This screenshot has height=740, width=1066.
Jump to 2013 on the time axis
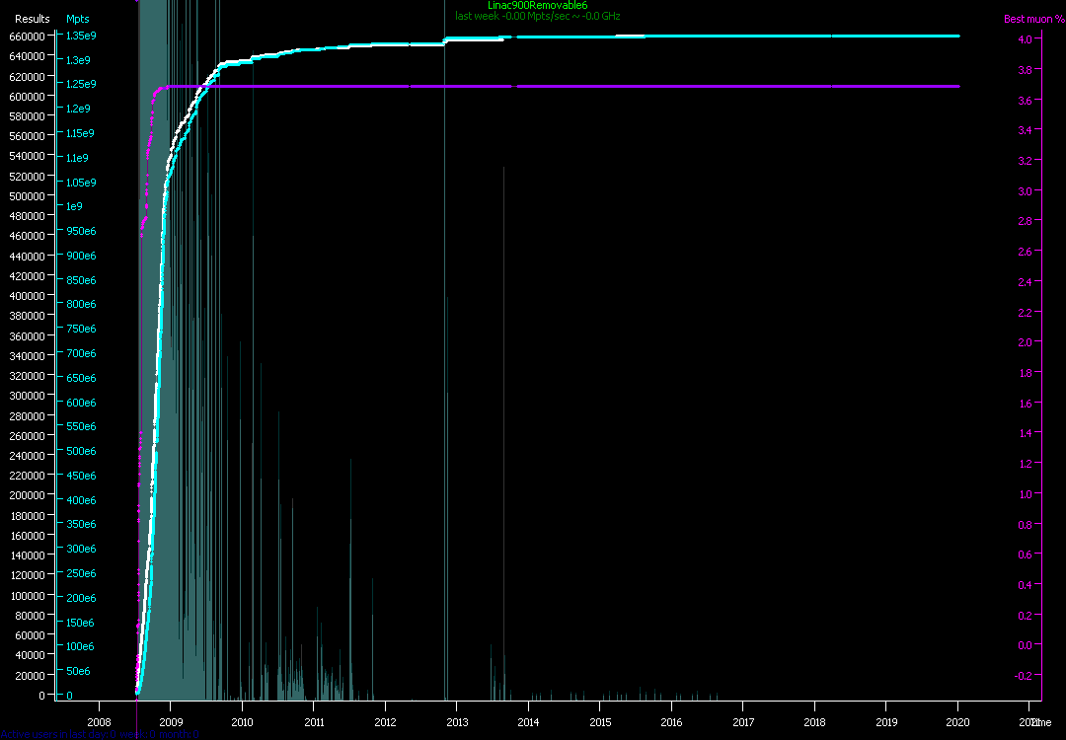pos(457,722)
